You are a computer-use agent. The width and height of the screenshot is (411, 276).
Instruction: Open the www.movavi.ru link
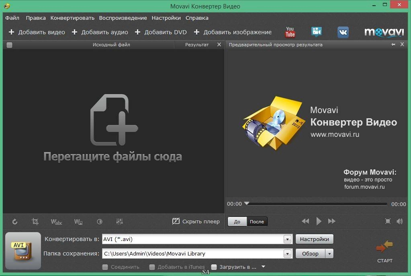click(x=335, y=134)
